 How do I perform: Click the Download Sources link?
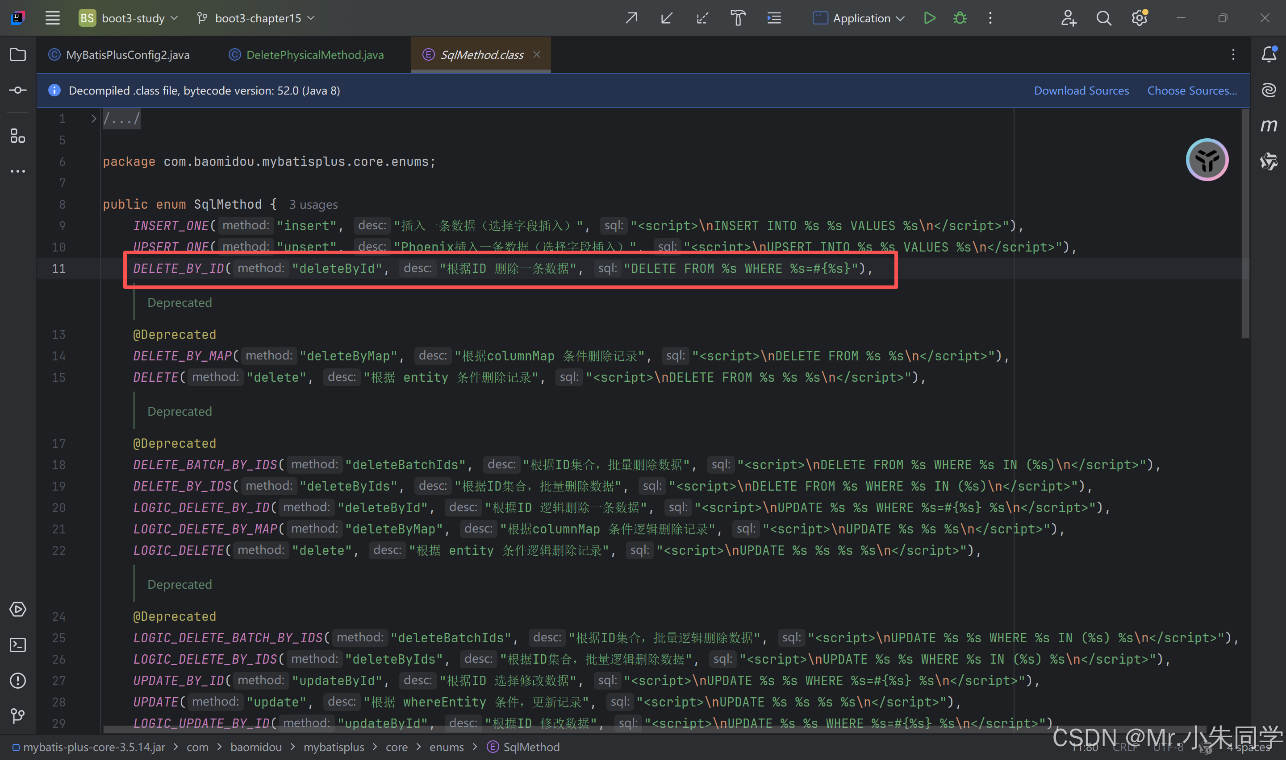pyautogui.click(x=1081, y=91)
